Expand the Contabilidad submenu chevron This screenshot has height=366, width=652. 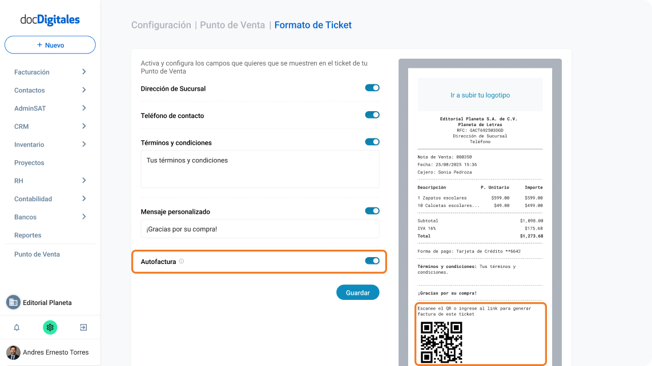coord(84,198)
